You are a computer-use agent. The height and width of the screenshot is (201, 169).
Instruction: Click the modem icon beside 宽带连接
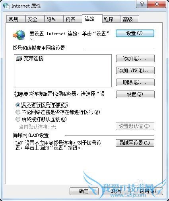(x=19, y=58)
